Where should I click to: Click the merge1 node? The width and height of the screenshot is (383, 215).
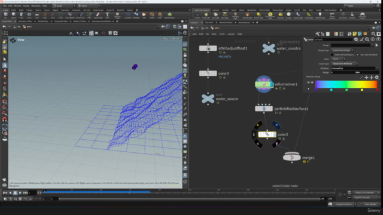pos(291,158)
